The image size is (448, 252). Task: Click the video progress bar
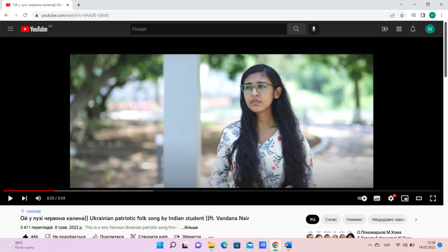pos(219,191)
